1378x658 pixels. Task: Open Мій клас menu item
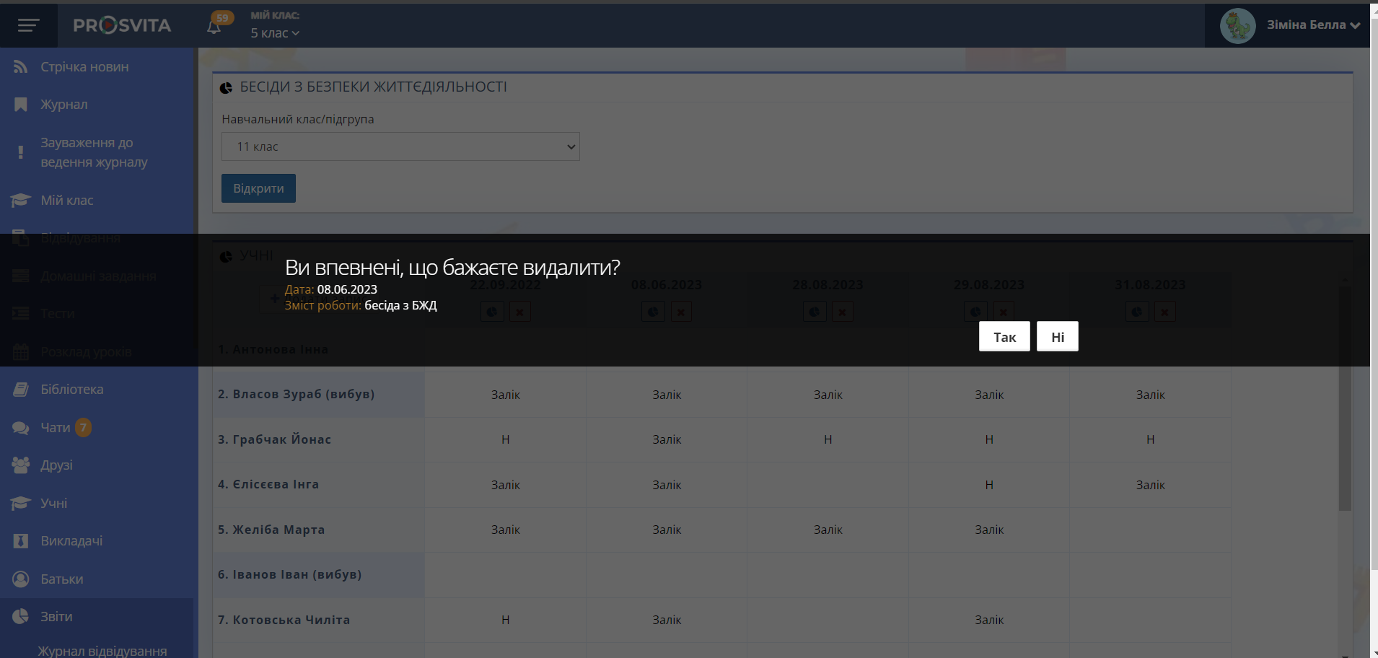67,201
